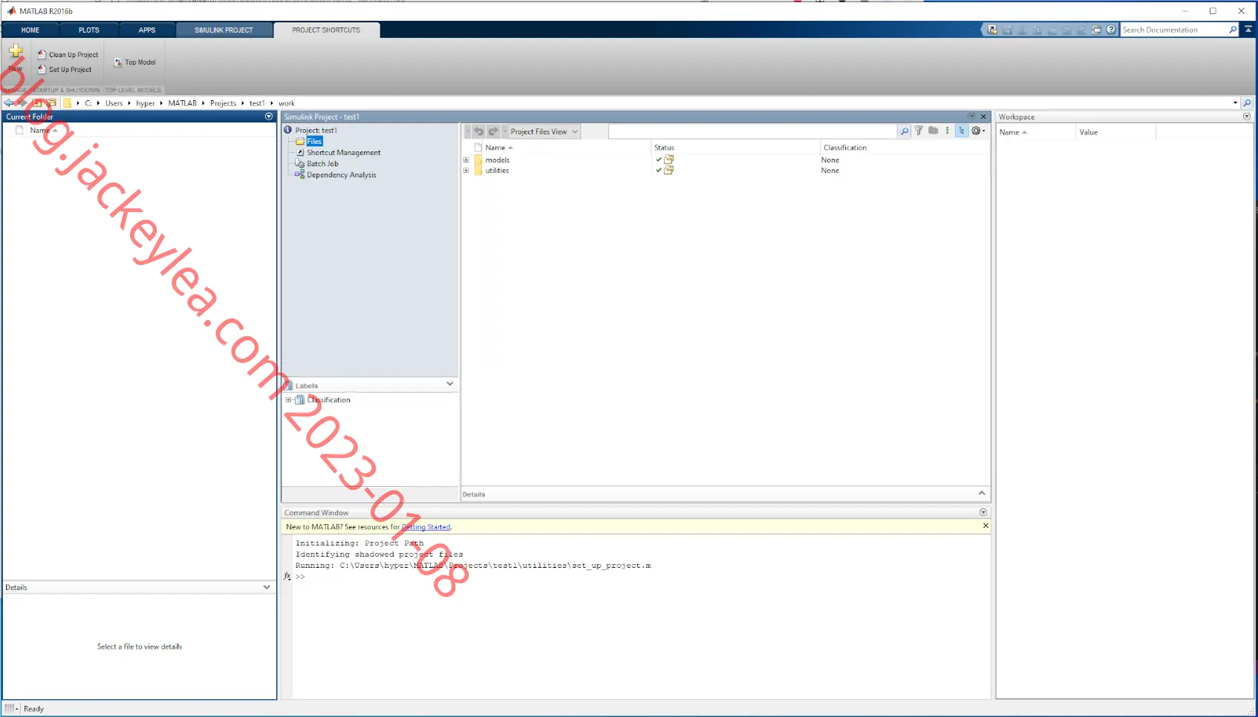This screenshot has height=717, width=1258.
Task: Expand the utilities folder node
Action: pyautogui.click(x=466, y=170)
